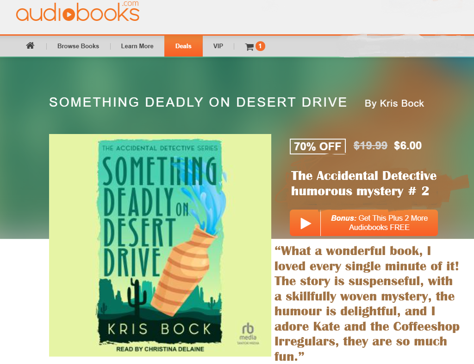
Task: Click the rb media logo on the cover
Action: click(x=248, y=333)
